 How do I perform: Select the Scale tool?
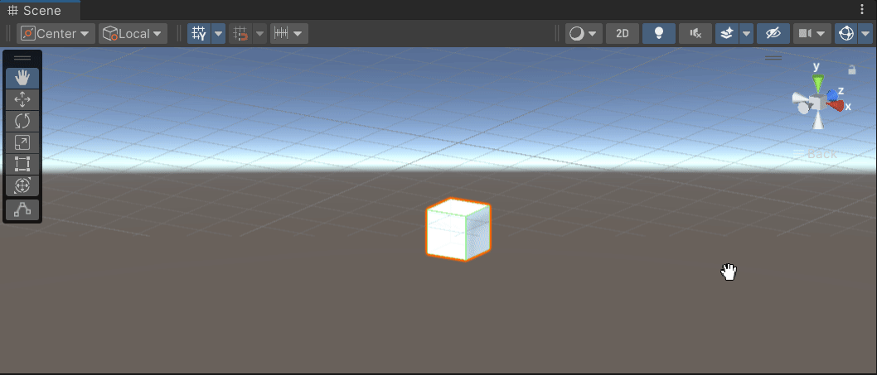point(22,142)
